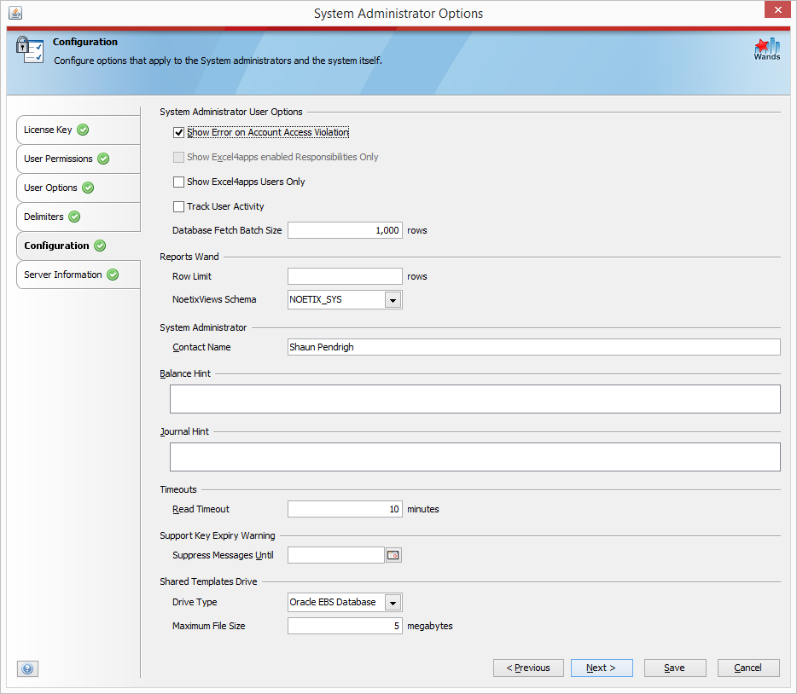The width and height of the screenshot is (797, 694).
Task: Click the 'Reports Wand' section heading
Action: 189,257
